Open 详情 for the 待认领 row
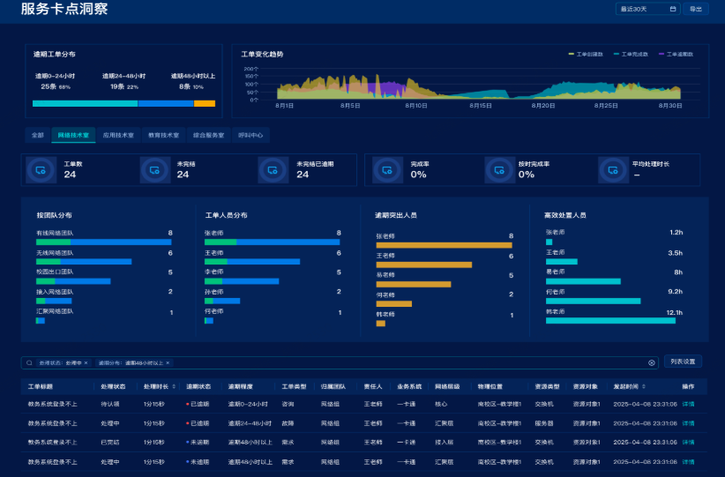Screen dimensions: 725x477 688,404
